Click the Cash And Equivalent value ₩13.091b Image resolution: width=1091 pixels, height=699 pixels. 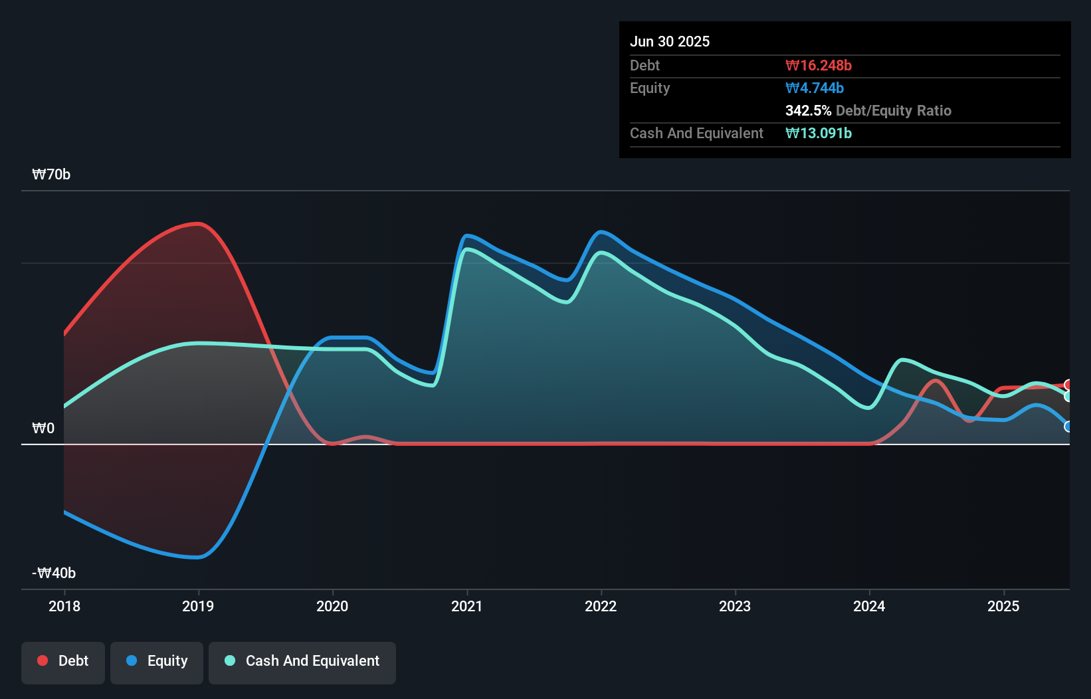pos(819,133)
